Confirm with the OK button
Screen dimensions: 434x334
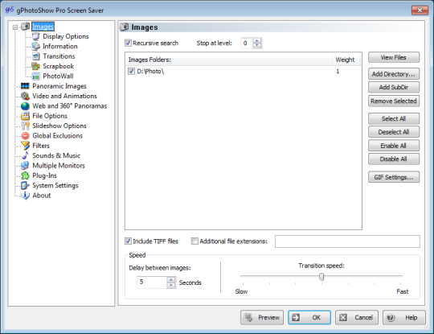coord(309,317)
